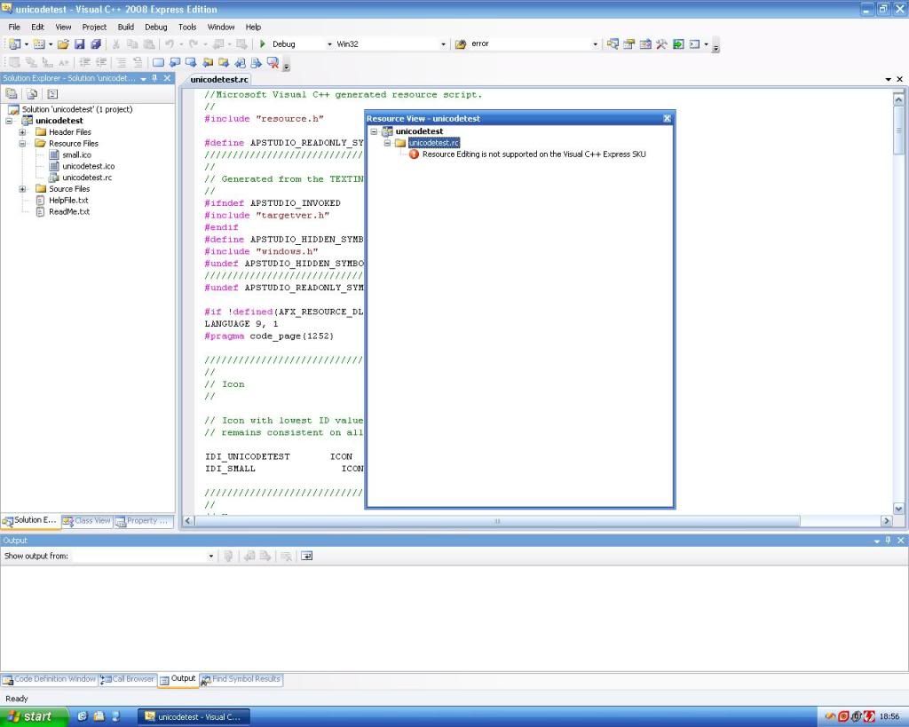Open the Show output from dropdown

[210, 556]
